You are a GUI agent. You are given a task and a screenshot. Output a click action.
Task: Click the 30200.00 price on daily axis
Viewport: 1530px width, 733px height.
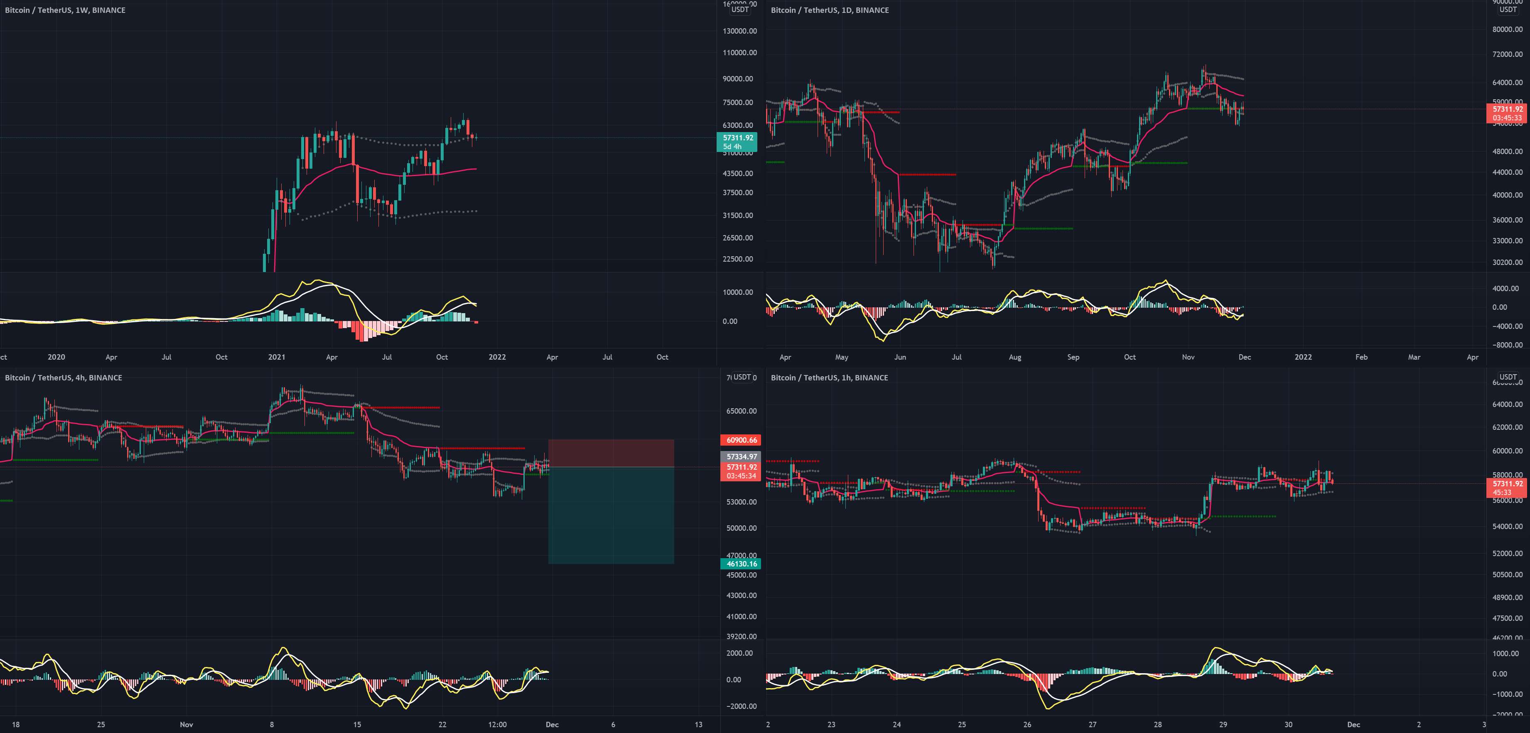click(x=1508, y=262)
